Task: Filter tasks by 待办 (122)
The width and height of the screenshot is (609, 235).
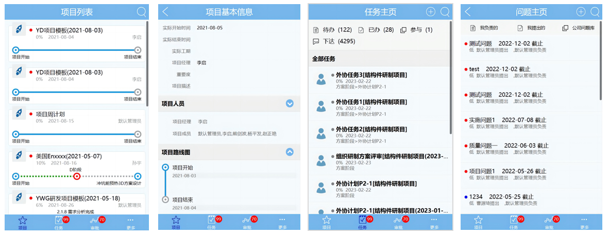Action: (332, 30)
